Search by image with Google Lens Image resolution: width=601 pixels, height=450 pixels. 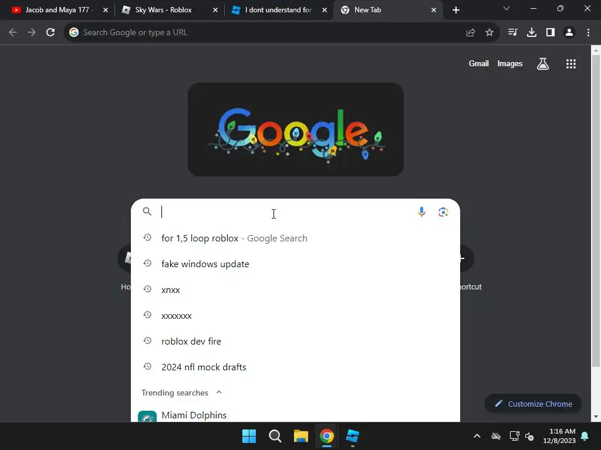click(443, 212)
